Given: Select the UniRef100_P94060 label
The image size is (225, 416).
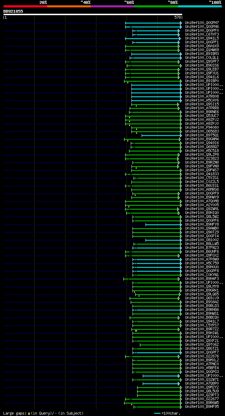Looking at the screenshot, I should point(202,127).
